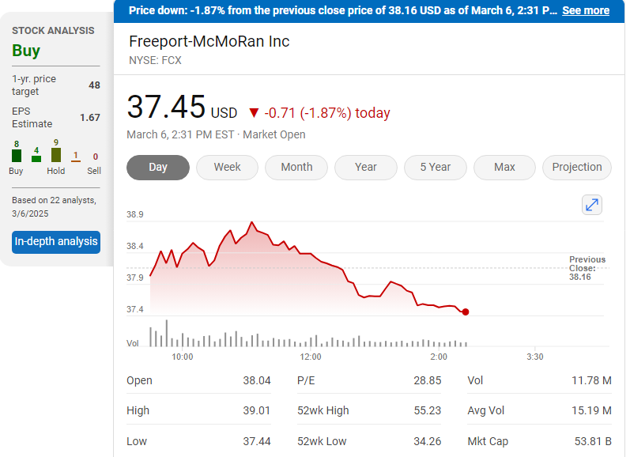Open the Projection chart view
Image resolution: width=630 pixels, height=457 pixels.
[576, 167]
